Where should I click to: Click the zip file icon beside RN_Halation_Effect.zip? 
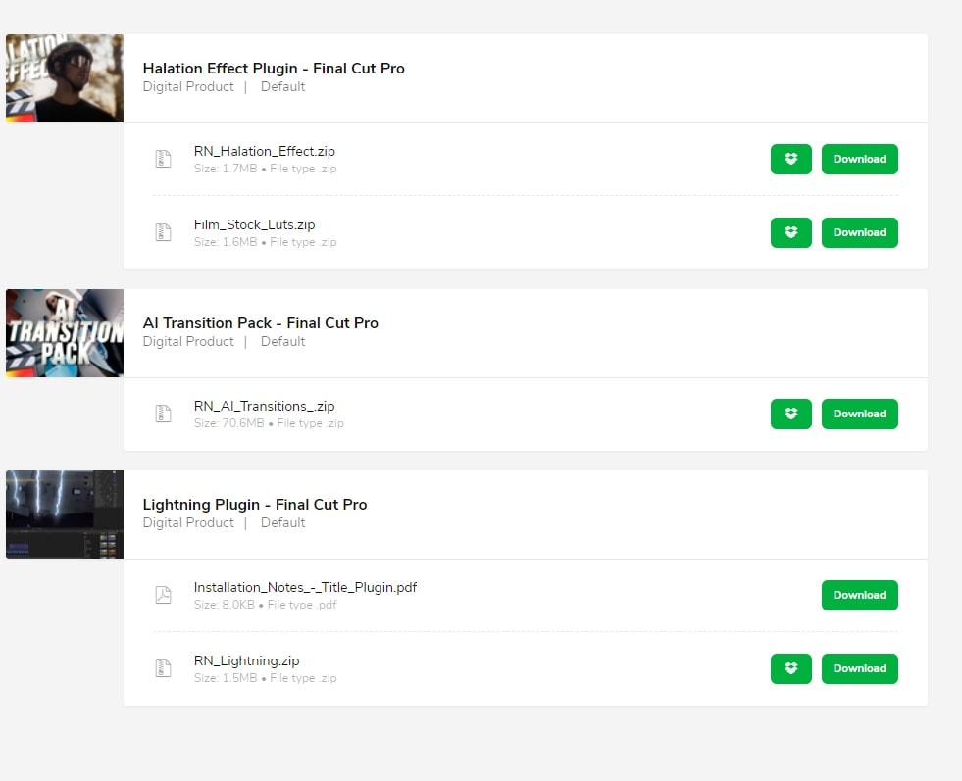click(x=164, y=159)
